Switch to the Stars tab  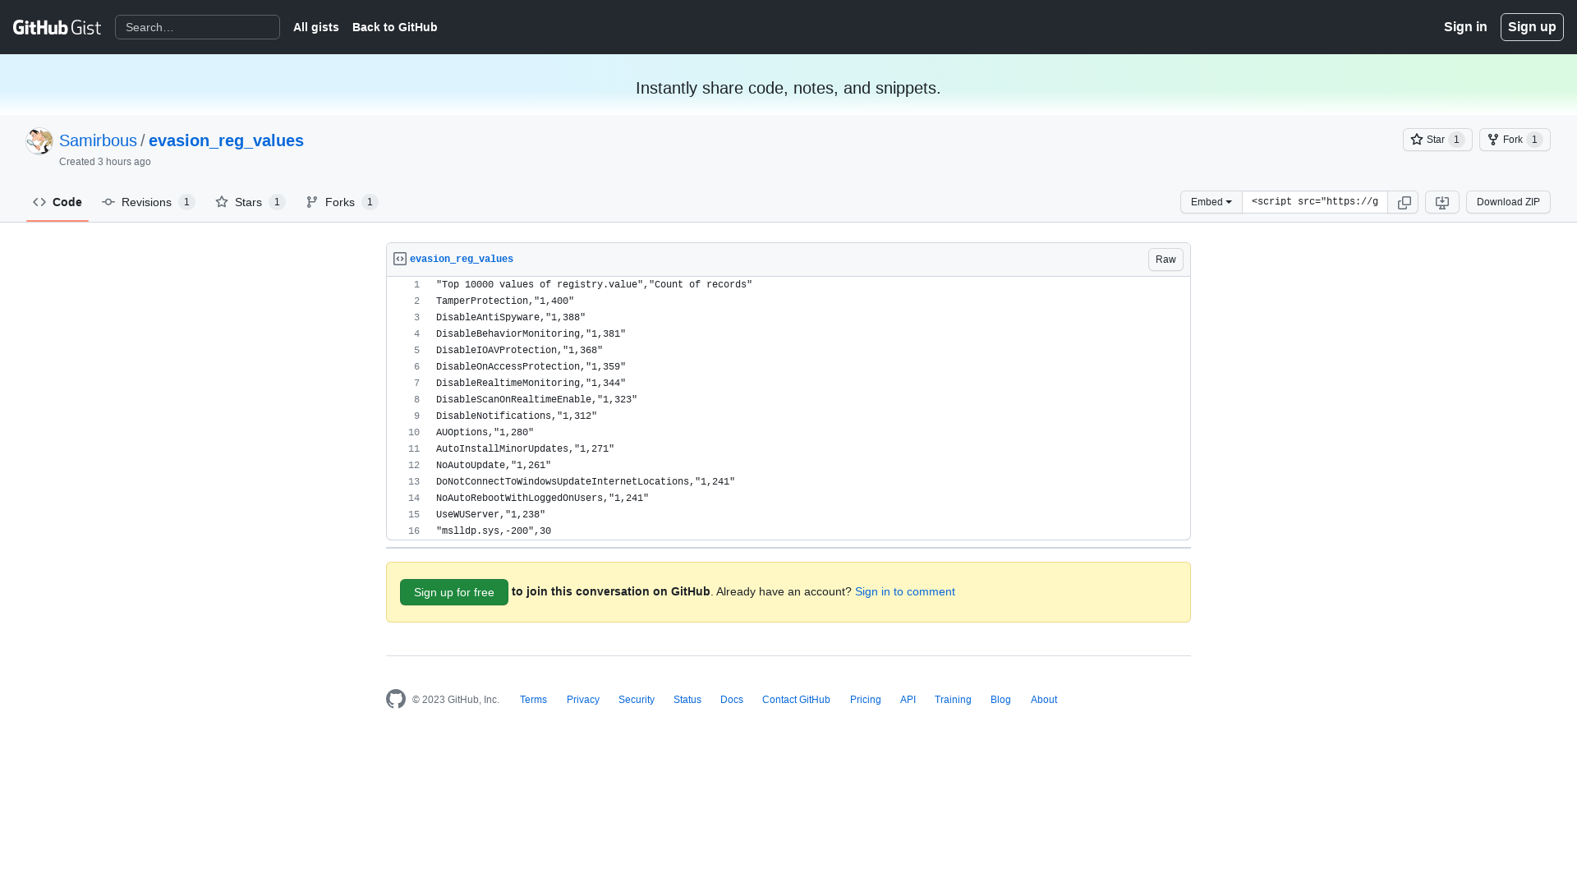point(250,202)
